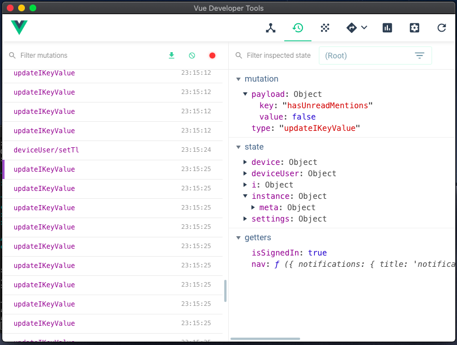Open the (Root) module dropdown
Viewport: 457px width, 345px height.
coord(375,56)
